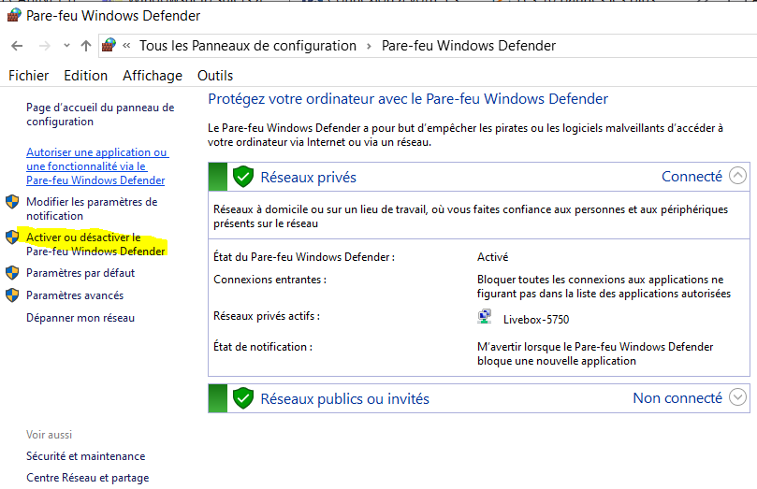The width and height of the screenshot is (757, 489).
Task: Open 'Paramètres par défaut'
Action: pyautogui.click(x=80, y=273)
